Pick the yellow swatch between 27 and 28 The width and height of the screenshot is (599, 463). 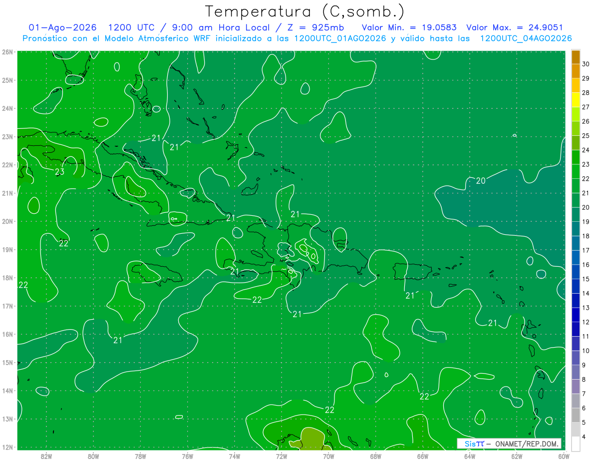click(x=576, y=100)
